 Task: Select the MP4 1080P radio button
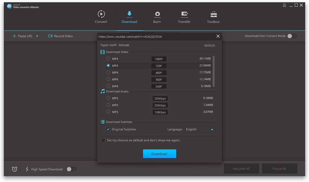pyautogui.click(x=108, y=59)
